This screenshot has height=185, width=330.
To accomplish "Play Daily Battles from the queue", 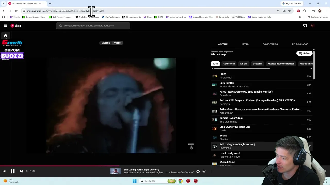I will [262, 85].
